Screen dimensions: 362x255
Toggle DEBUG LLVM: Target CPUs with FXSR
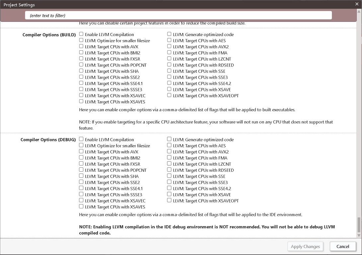pyautogui.click(x=81, y=164)
